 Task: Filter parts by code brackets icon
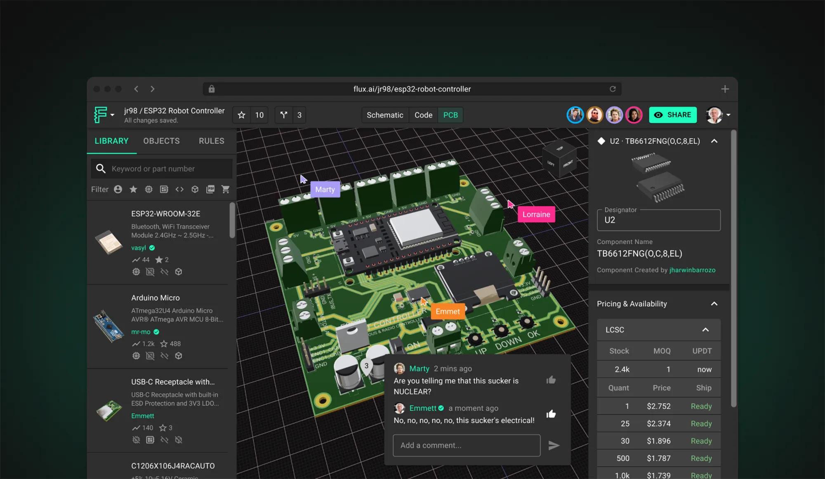click(179, 189)
